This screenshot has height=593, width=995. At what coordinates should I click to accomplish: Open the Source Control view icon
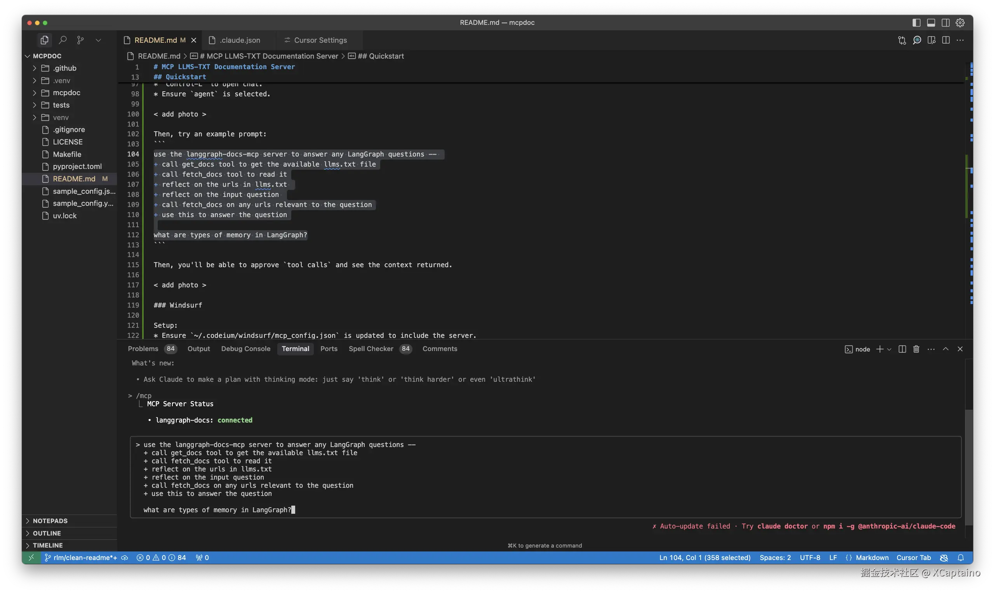pos(80,40)
